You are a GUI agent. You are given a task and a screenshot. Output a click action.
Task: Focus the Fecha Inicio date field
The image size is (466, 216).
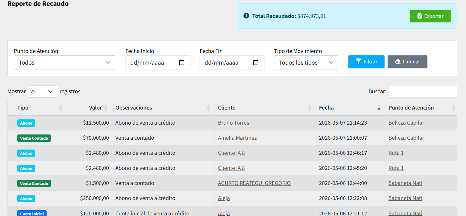click(158, 62)
